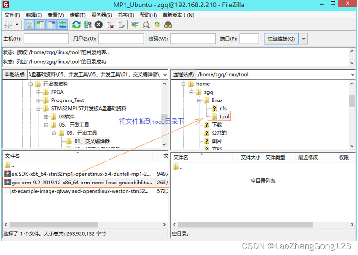358x255 pixels.
Task: Toggle synchronized browsing
Action: tap(157, 25)
